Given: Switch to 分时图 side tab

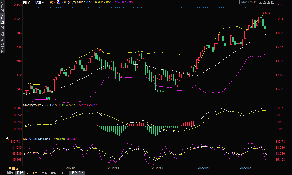Looking at the screenshot, I should coord(2,7).
